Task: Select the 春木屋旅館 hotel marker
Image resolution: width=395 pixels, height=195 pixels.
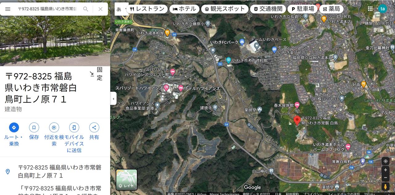Action: click(x=297, y=105)
